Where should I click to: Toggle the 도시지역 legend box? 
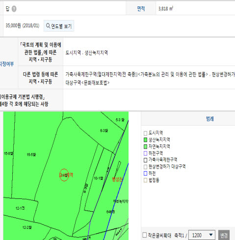pyautogui.click(x=145, y=133)
